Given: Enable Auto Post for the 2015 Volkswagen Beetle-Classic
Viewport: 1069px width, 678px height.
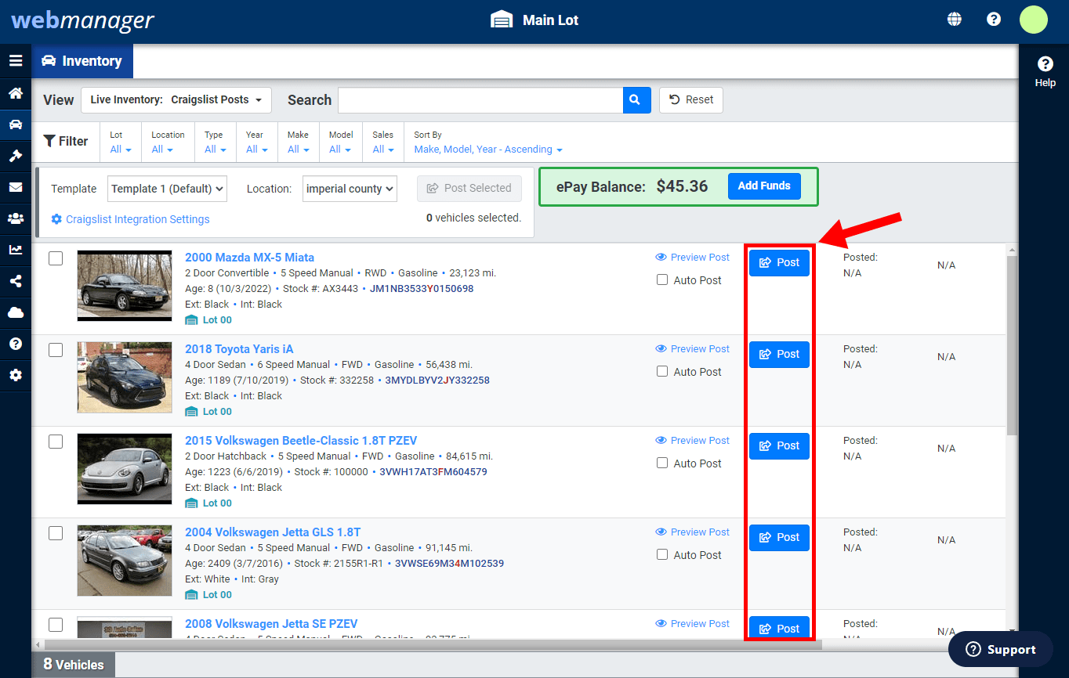Looking at the screenshot, I should [x=662, y=463].
